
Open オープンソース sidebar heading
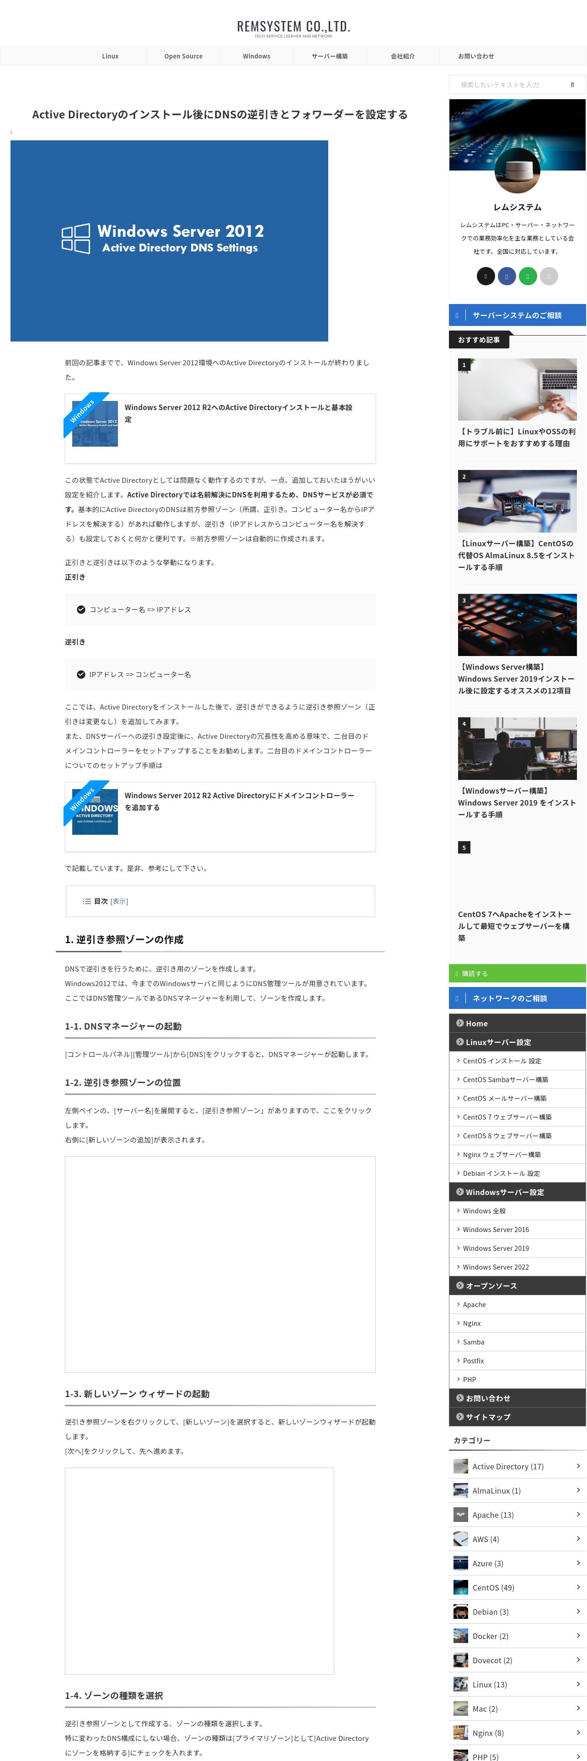point(518,1285)
